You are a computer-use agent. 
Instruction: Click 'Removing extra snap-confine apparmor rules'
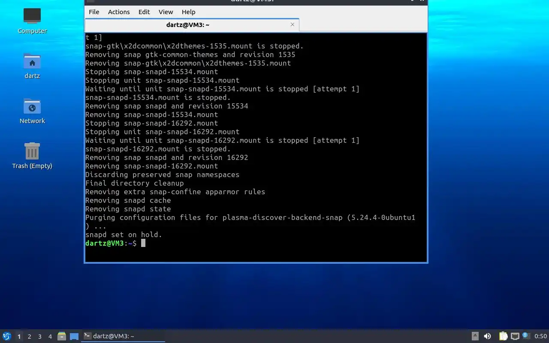click(x=175, y=192)
